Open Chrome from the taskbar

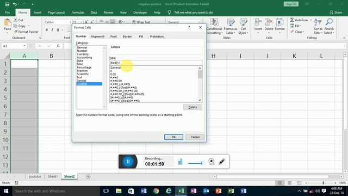coord(156,191)
